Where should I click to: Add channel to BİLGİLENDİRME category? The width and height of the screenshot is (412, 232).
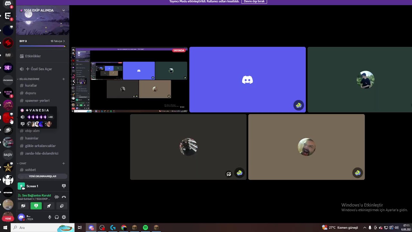tap(63, 79)
